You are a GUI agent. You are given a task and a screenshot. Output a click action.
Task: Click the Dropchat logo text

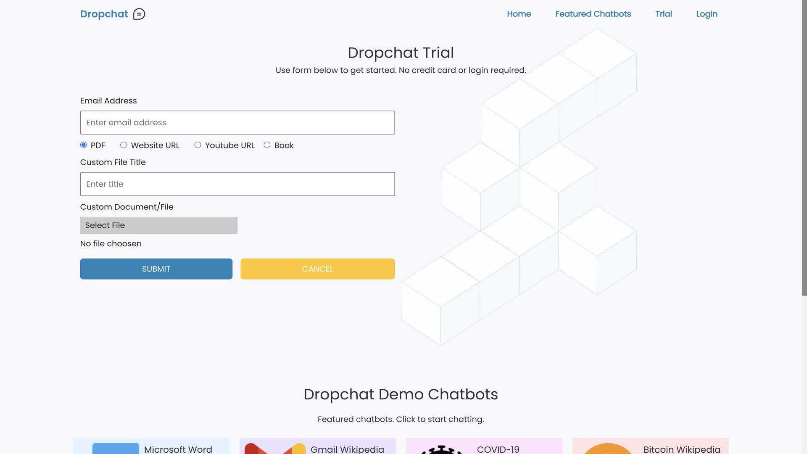[104, 14]
